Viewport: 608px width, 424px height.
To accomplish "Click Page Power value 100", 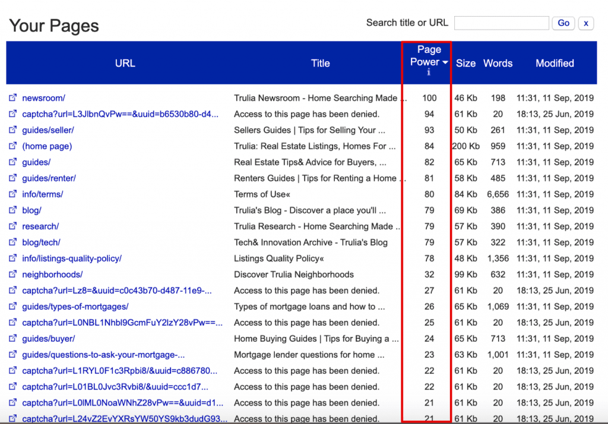I will click(429, 98).
